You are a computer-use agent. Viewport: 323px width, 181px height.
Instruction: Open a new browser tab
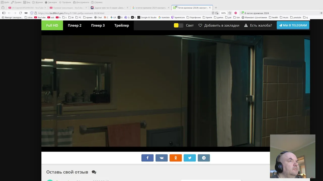pos(216,8)
